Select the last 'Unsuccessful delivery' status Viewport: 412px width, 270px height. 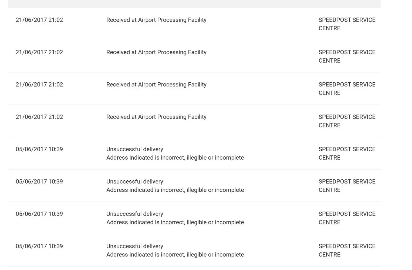134,246
